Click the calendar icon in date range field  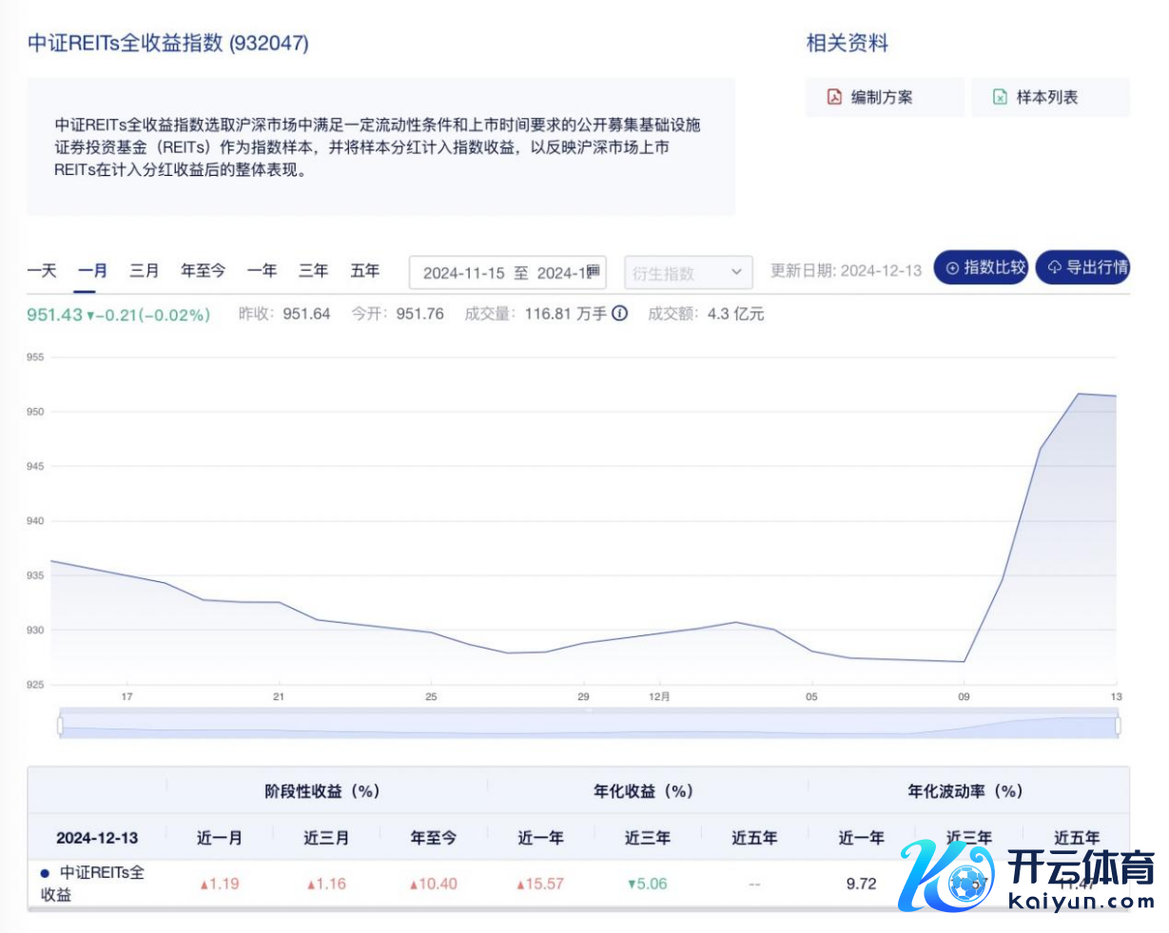(x=593, y=272)
